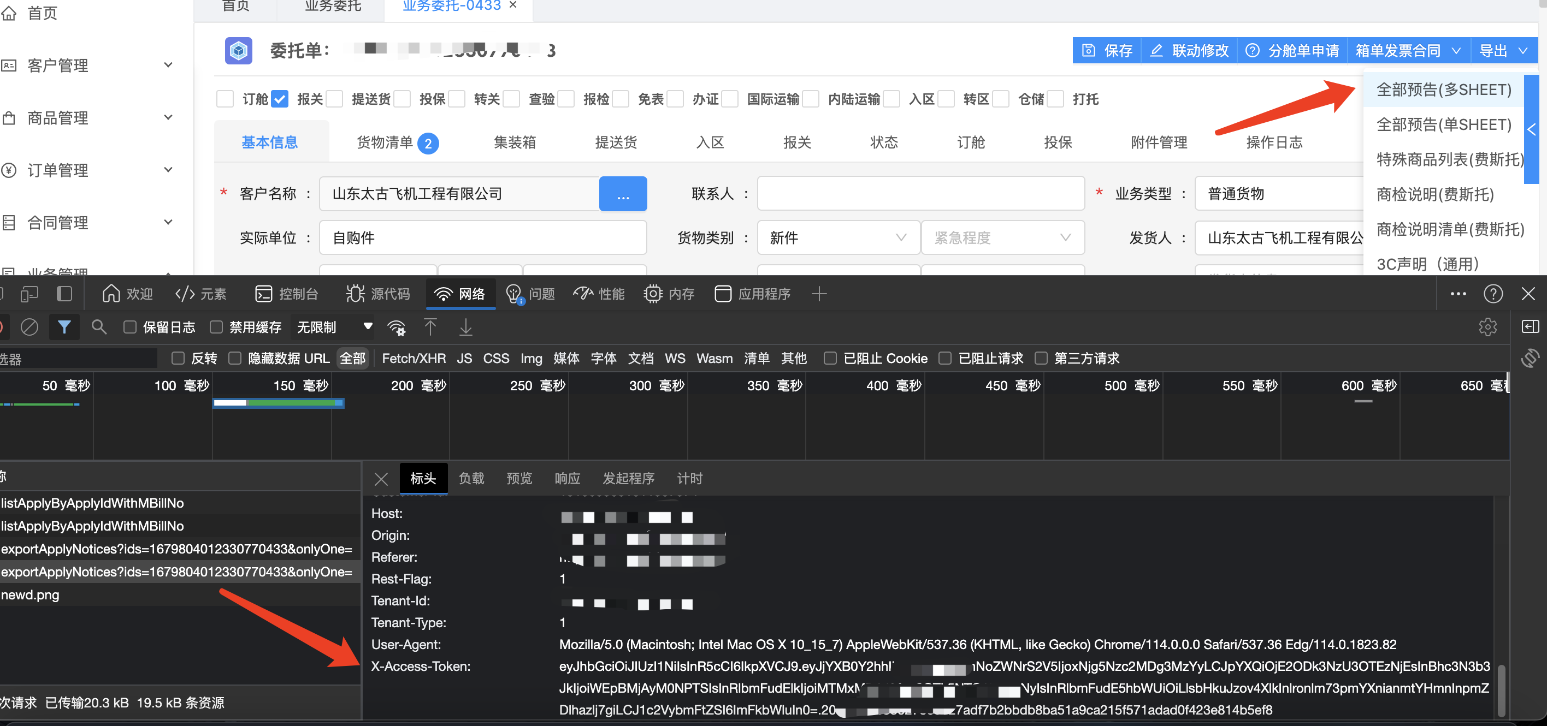The width and height of the screenshot is (1547, 726).
Task: Open the Application panel
Action: pyautogui.click(x=753, y=293)
